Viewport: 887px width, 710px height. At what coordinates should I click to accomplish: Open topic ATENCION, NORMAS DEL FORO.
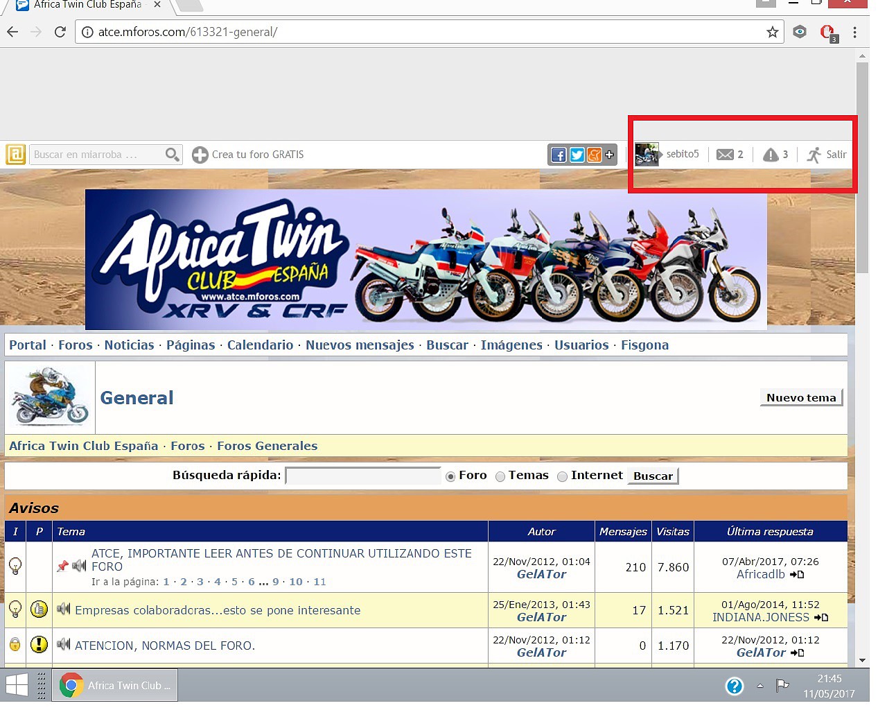point(165,646)
